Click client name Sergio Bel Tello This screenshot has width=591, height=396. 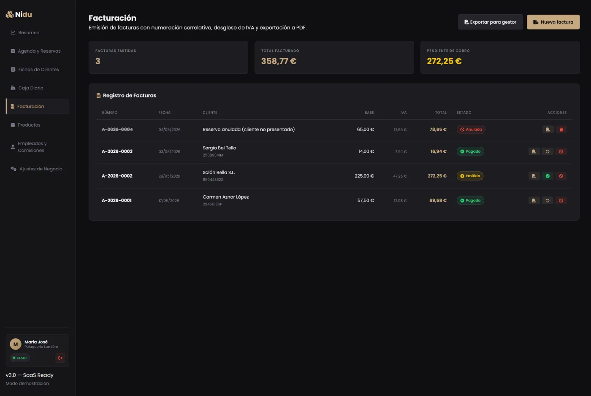219,148
